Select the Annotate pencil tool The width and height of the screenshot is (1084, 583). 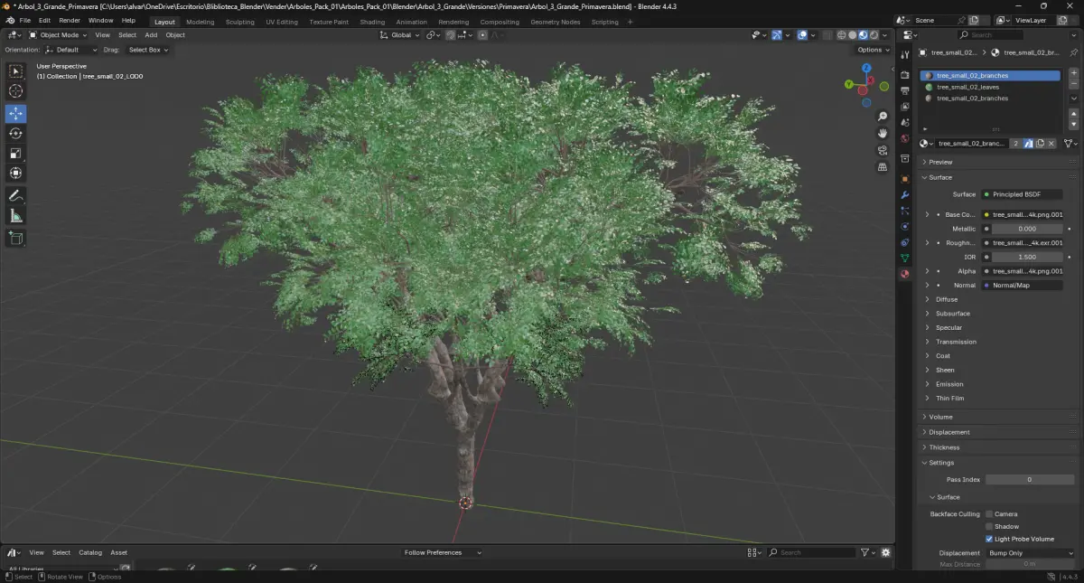[16, 196]
